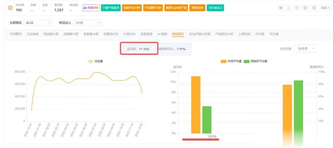Switch to the 卖家集中度 tab

[x=91, y=34]
